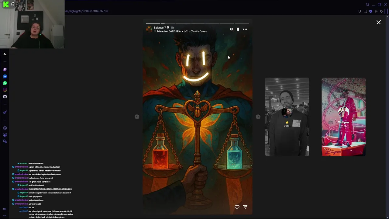Click the chat message '1.5 gram falan var bence'
The image size is (389, 219).
pos(40,182)
